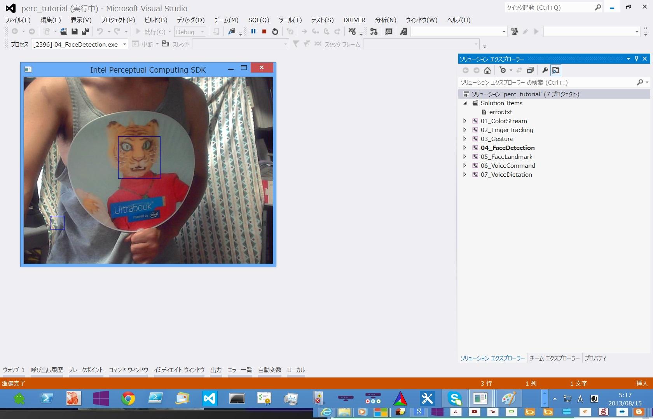The image size is (653, 419).
Task: Switch to the チーム エクスプローラー tab
Action: click(554, 358)
